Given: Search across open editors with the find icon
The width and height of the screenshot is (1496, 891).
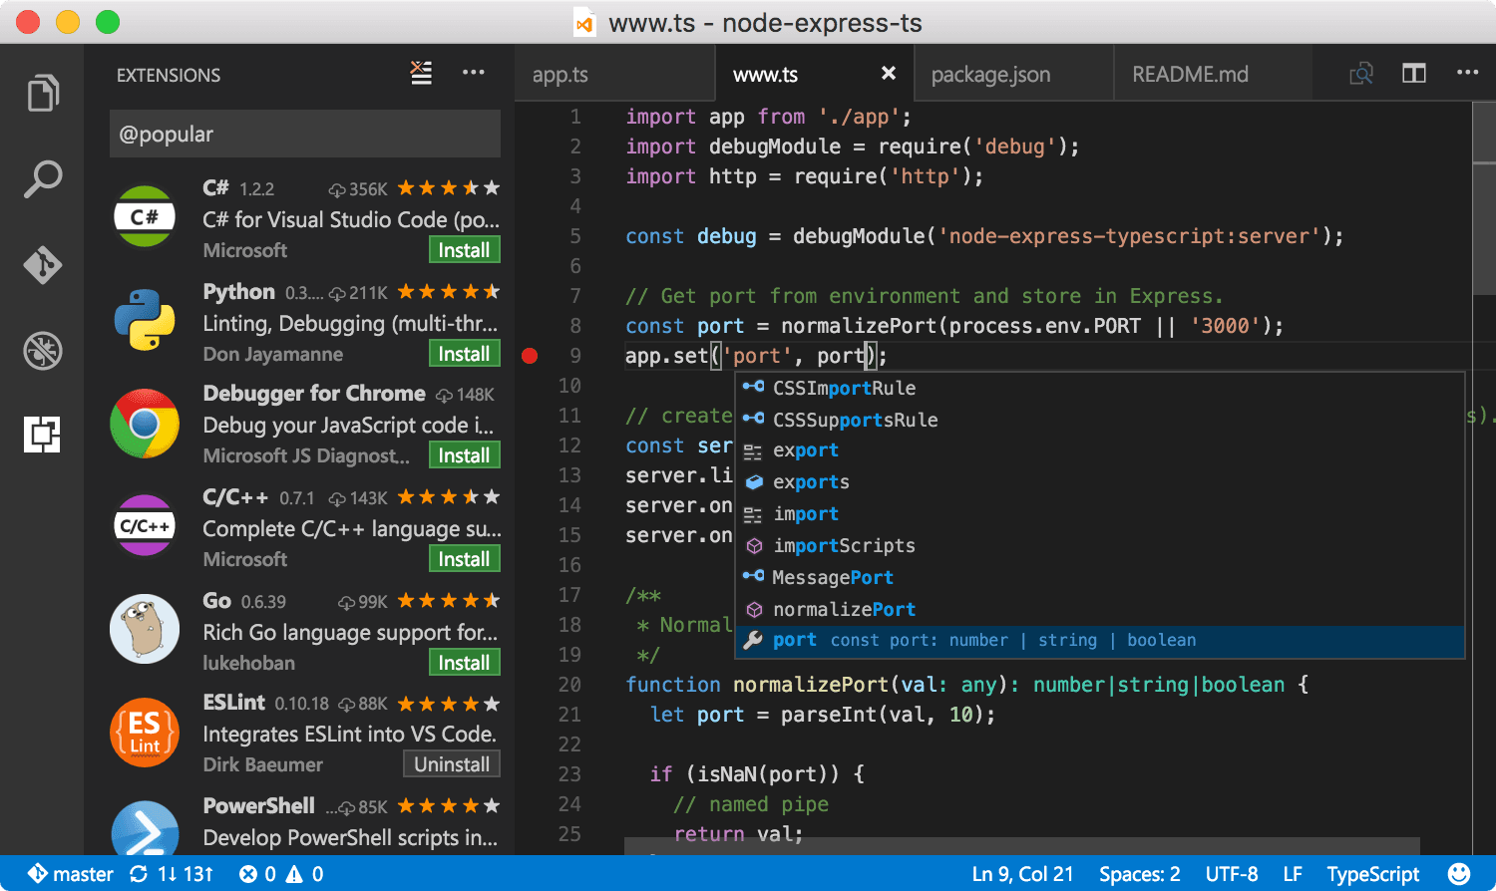Looking at the screenshot, I should 1360,73.
